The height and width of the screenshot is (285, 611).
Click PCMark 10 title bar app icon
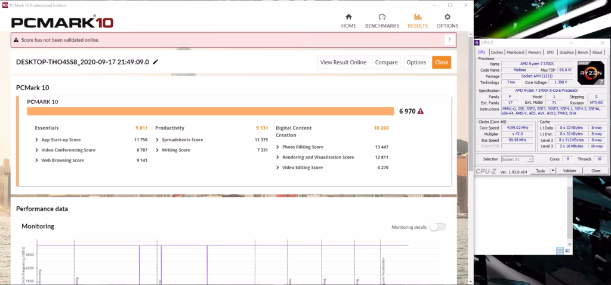(5, 5)
